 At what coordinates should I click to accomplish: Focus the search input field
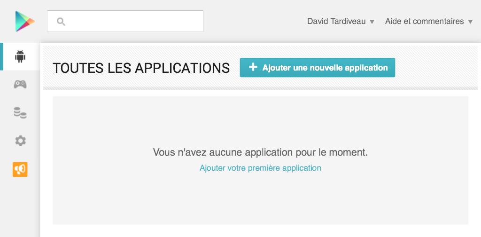125,21
